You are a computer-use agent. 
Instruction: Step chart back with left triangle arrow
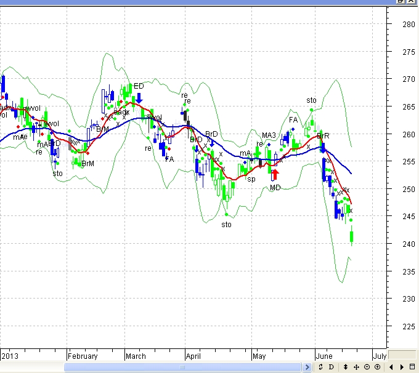[391, 367]
